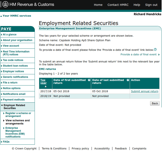Click Enterprise Management Incentives (EMI) section title
This screenshot has width=166, height=154.
click(x=70, y=28)
